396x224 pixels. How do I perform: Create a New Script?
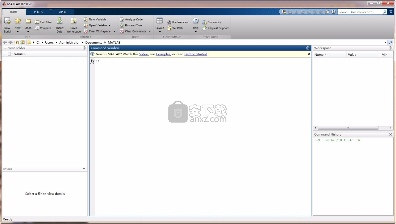pos(7,25)
